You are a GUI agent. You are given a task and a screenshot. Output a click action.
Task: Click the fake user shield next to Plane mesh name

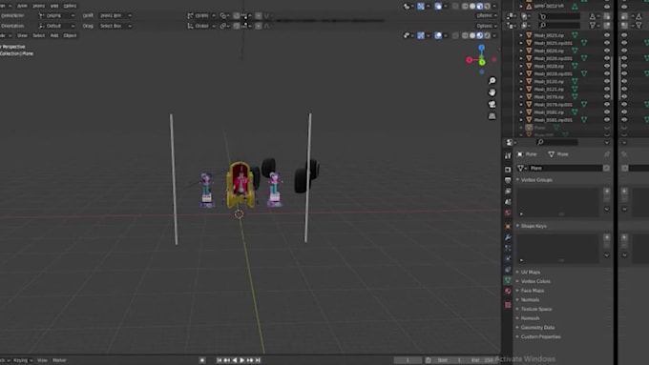click(x=606, y=169)
